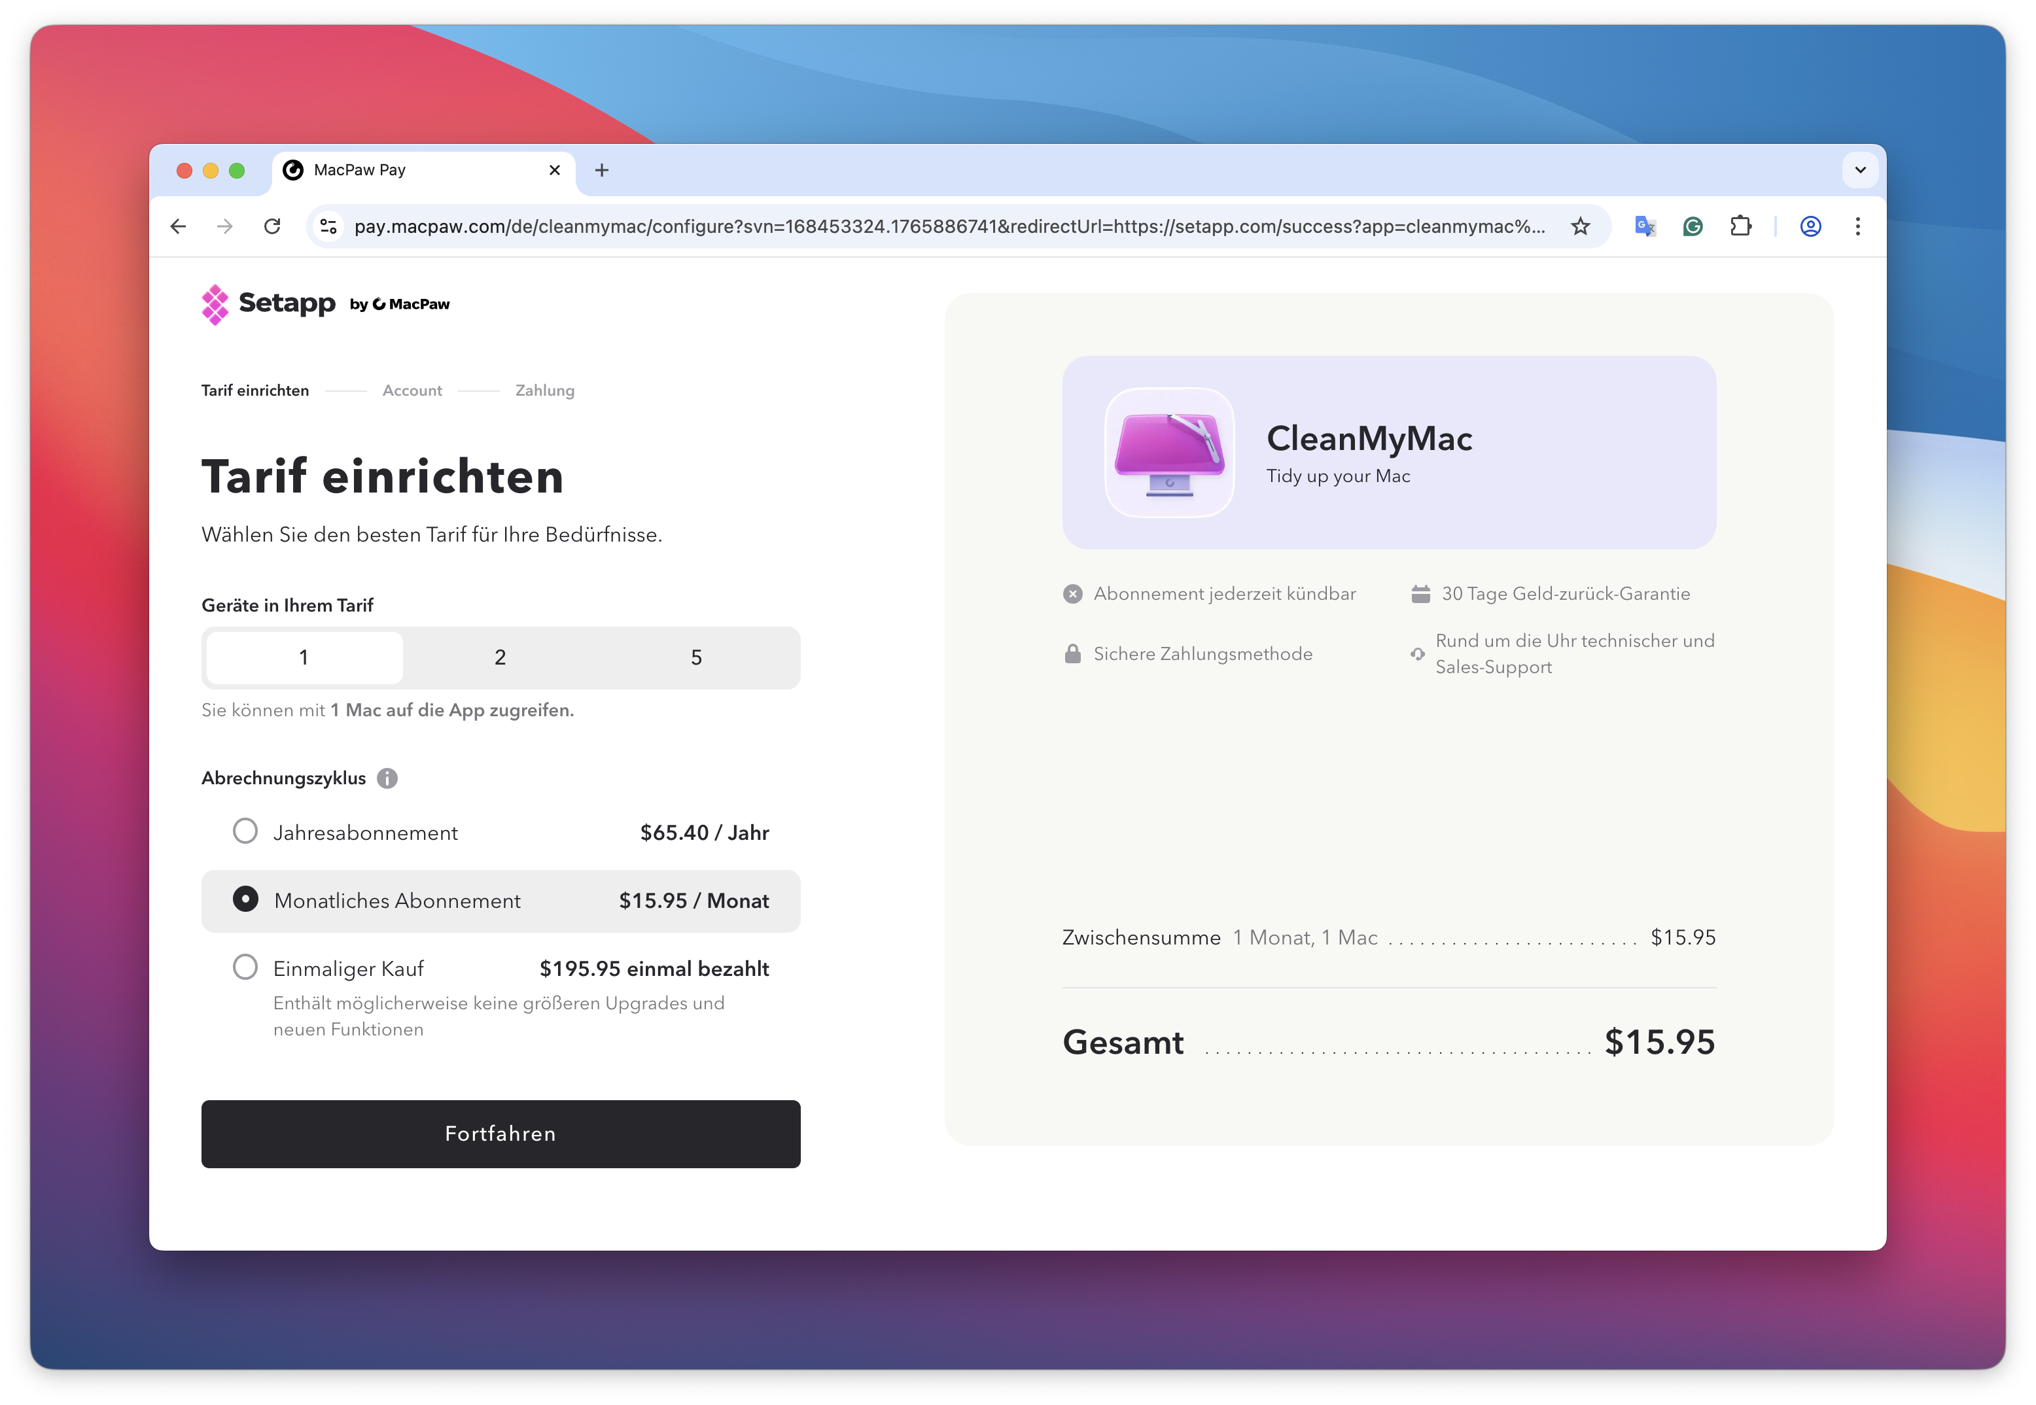Go back using the browser back arrow
The height and width of the screenshot is (1405, 2036).
tap(179, 227)
